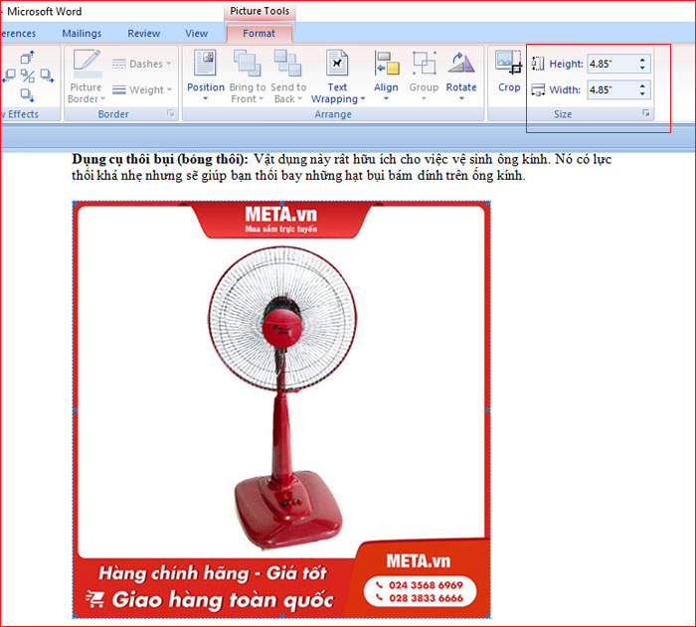696x627 pixels.
Task: Click the Text Wrapping icon
Action: [337, 63]
